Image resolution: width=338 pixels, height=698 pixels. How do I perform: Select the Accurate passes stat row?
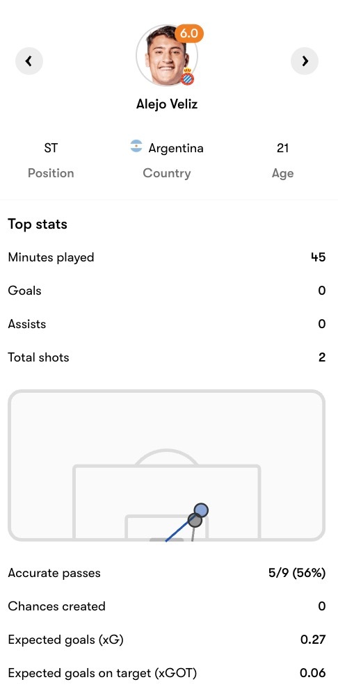tap(166, 573)
